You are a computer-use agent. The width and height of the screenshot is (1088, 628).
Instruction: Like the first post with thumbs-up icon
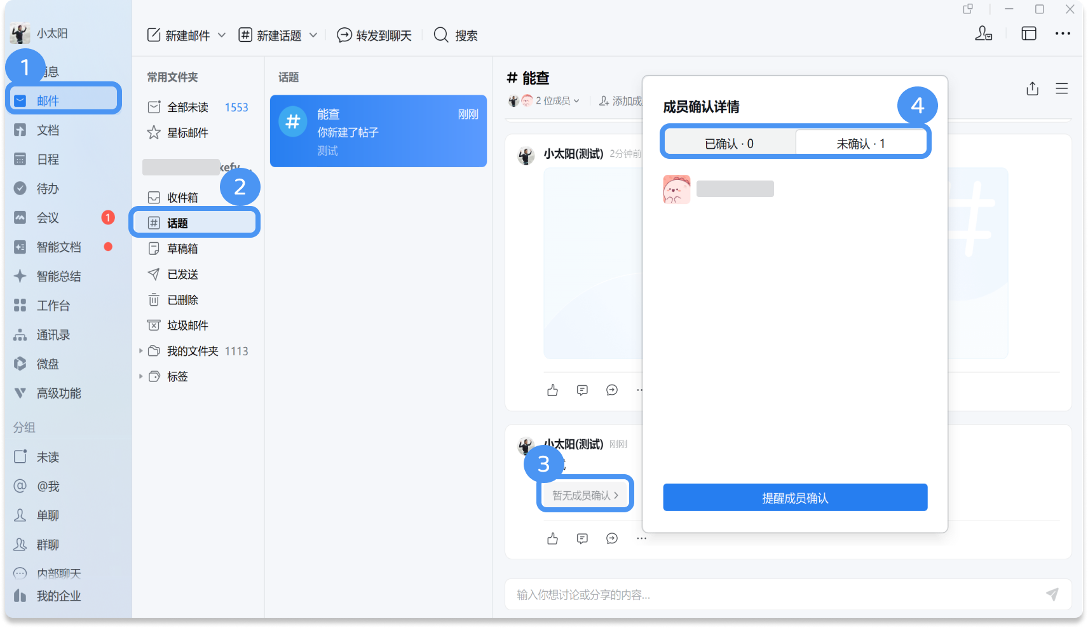coord(552,390)
